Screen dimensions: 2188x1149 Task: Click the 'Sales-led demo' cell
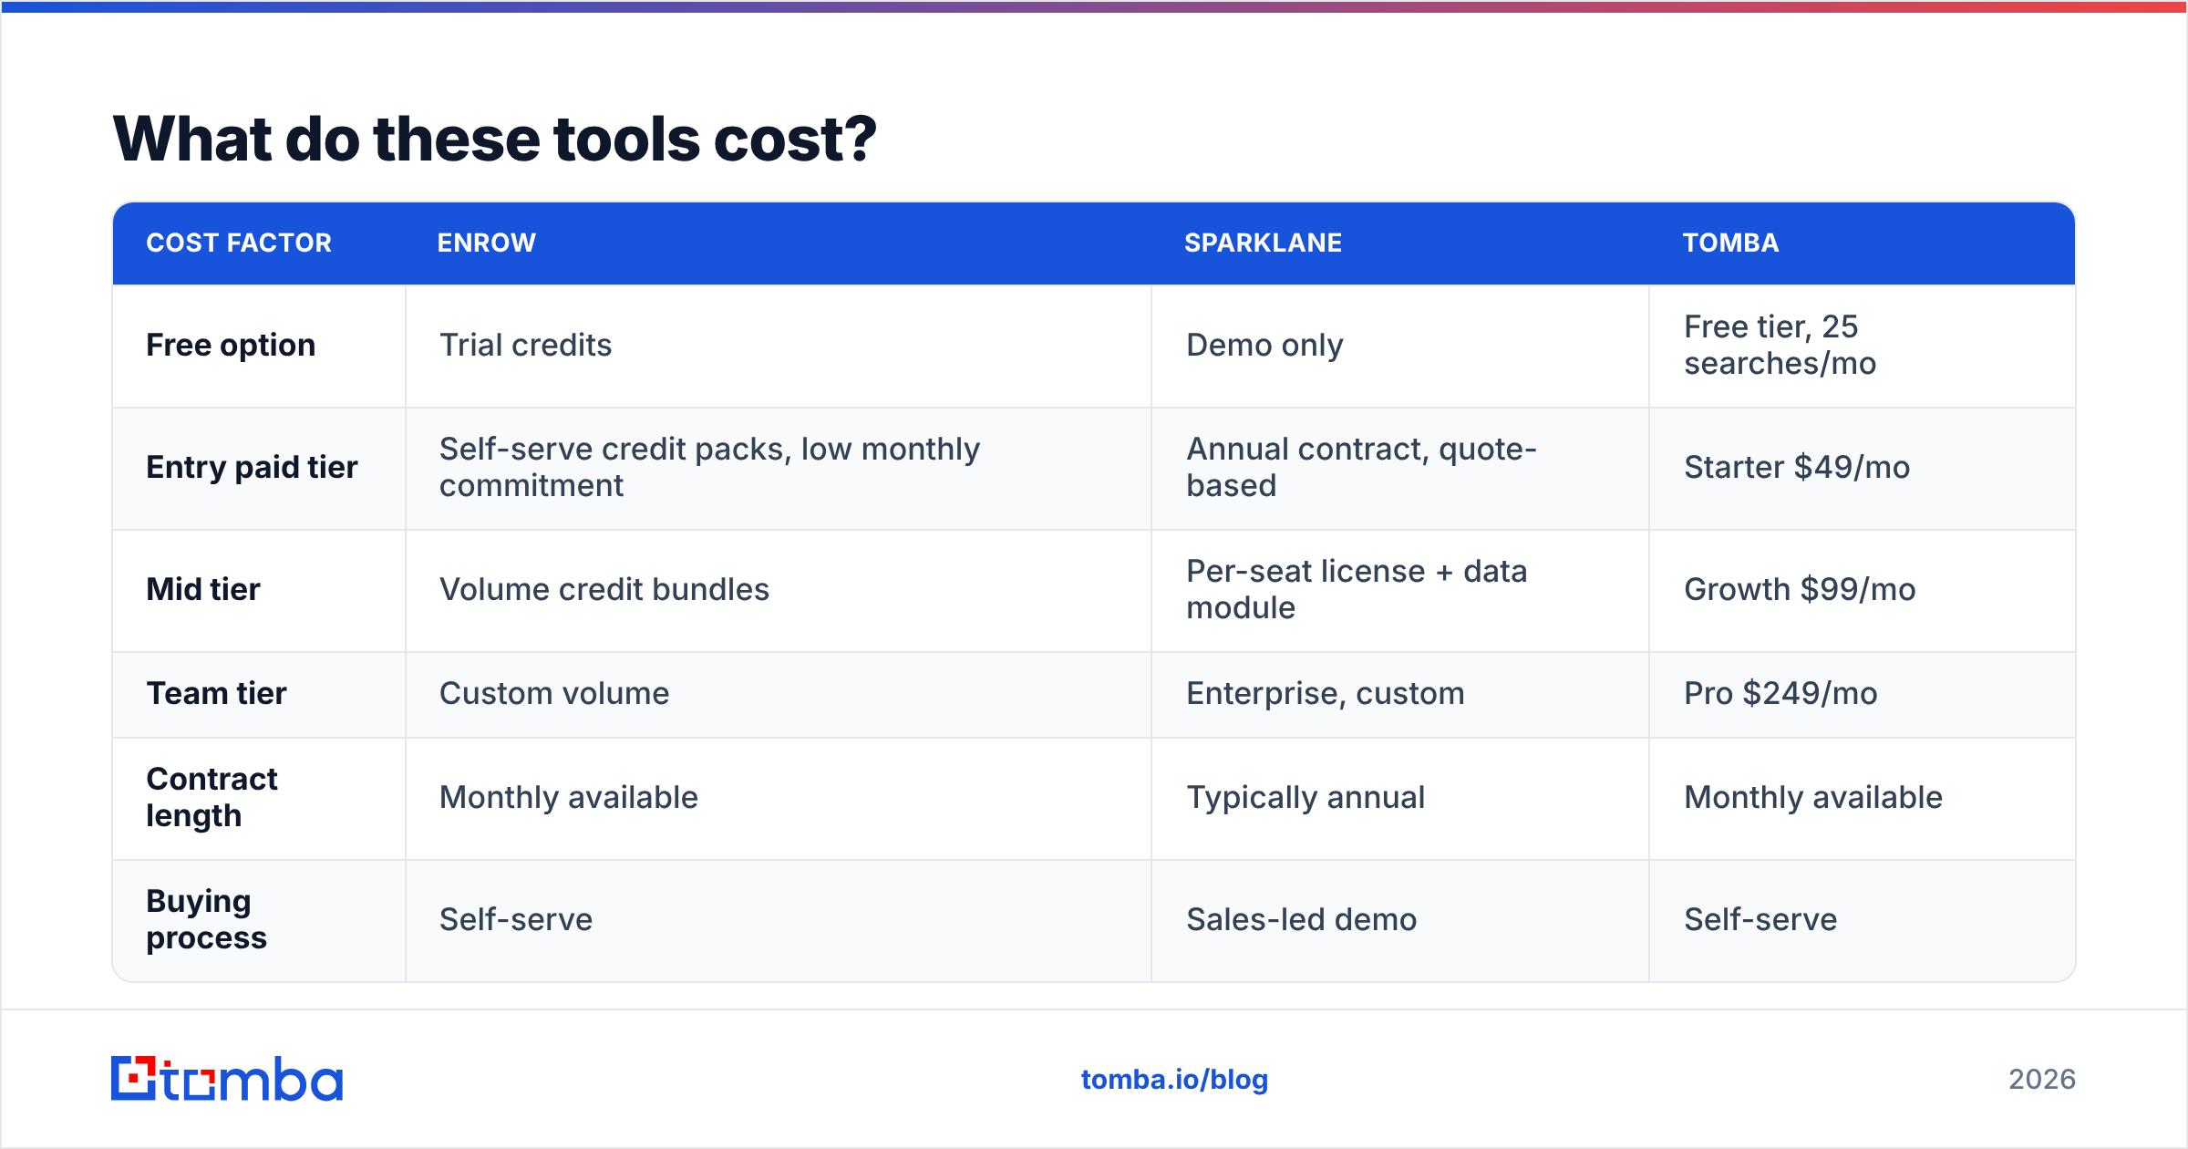pos(1301,919)
